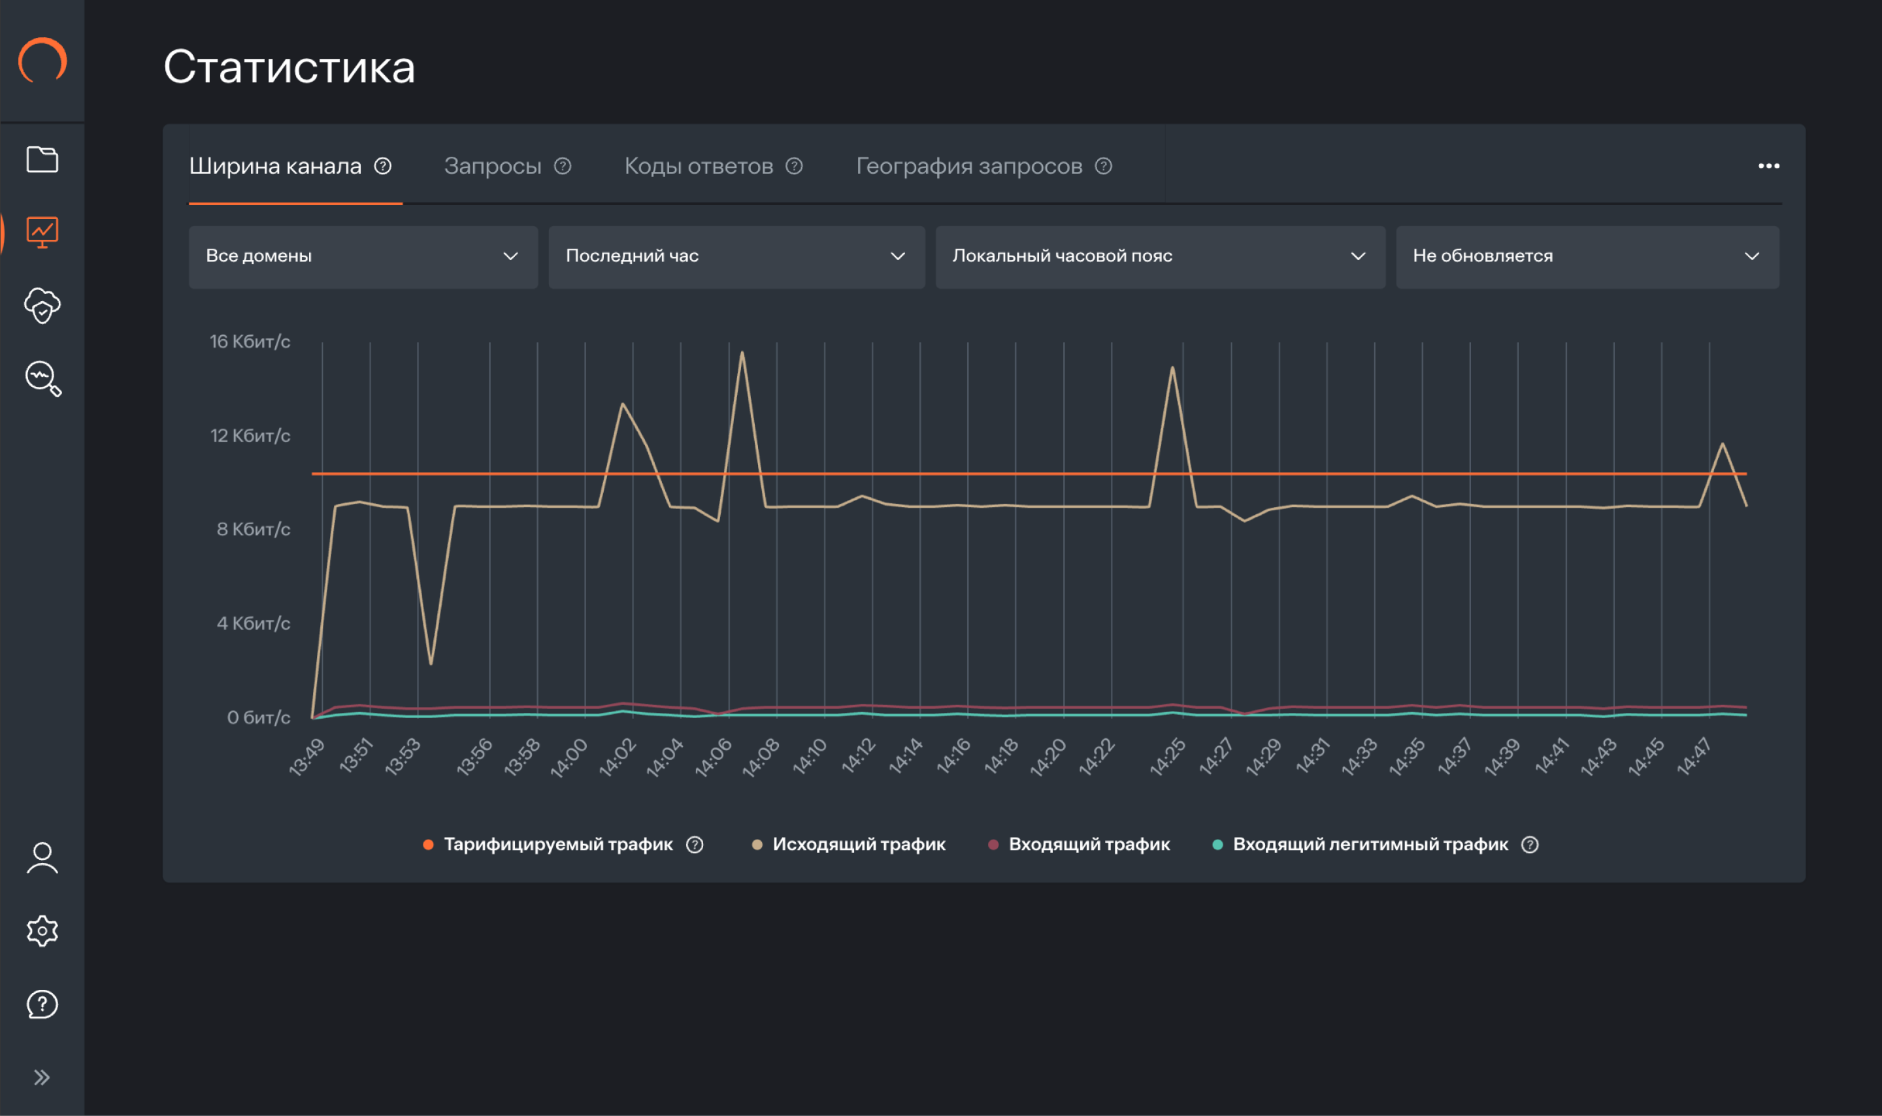The width and height of the screenshot is (1882, 1116).
Task: Switch to the Коды ответов tab
Action: 699,166
